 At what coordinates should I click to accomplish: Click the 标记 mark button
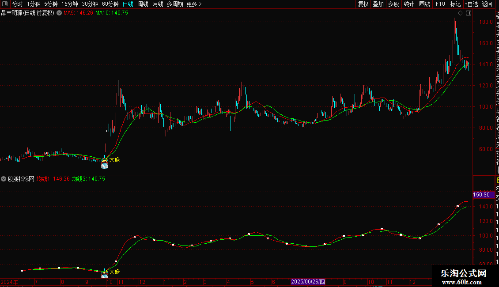(x=455, y=4)
